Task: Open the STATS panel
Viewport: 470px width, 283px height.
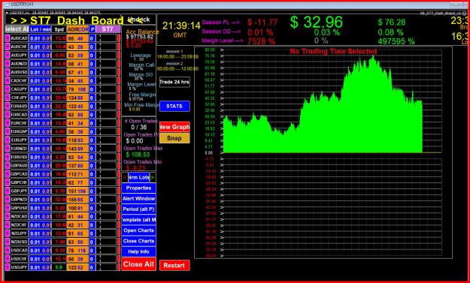Action: pos(174,106)
